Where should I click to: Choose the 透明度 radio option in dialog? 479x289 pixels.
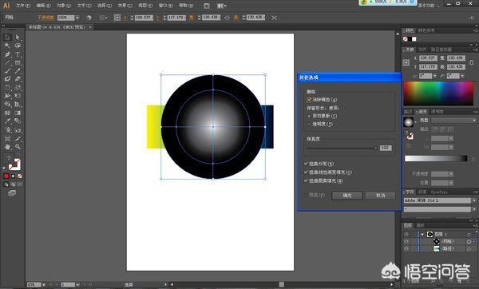click(309, 125)
